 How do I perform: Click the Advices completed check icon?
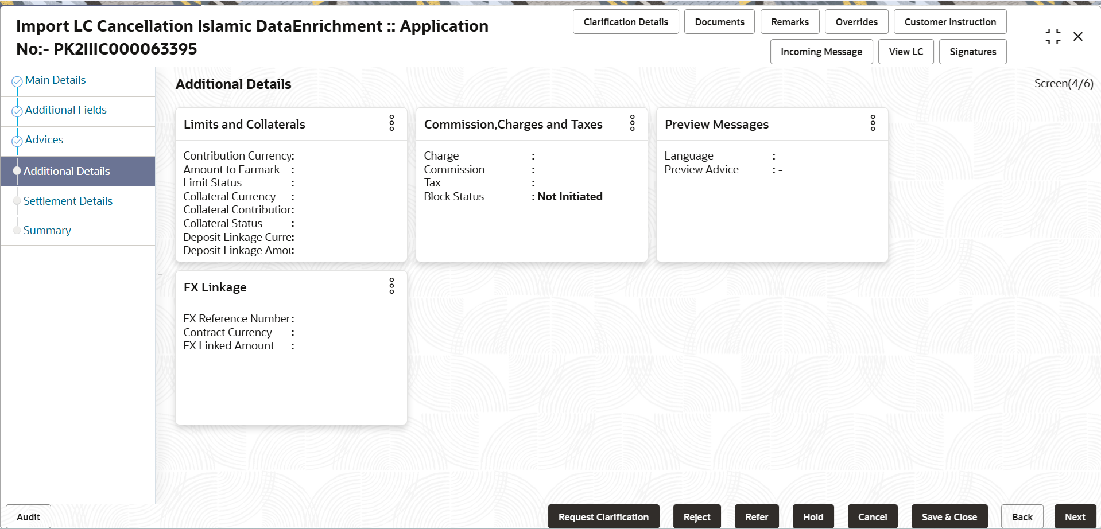coord(17,141)
